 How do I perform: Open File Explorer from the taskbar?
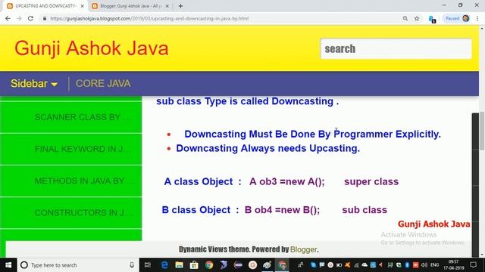tap(179, 265)
